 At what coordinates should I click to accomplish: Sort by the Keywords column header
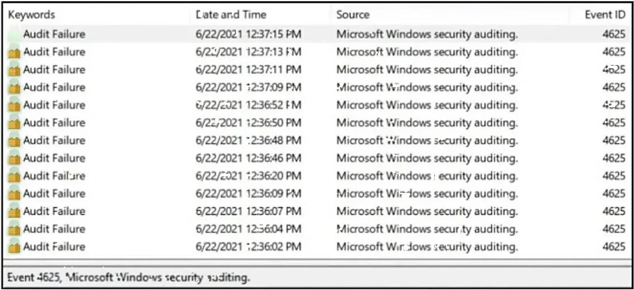pyautogui.click(x=31, y=15)
